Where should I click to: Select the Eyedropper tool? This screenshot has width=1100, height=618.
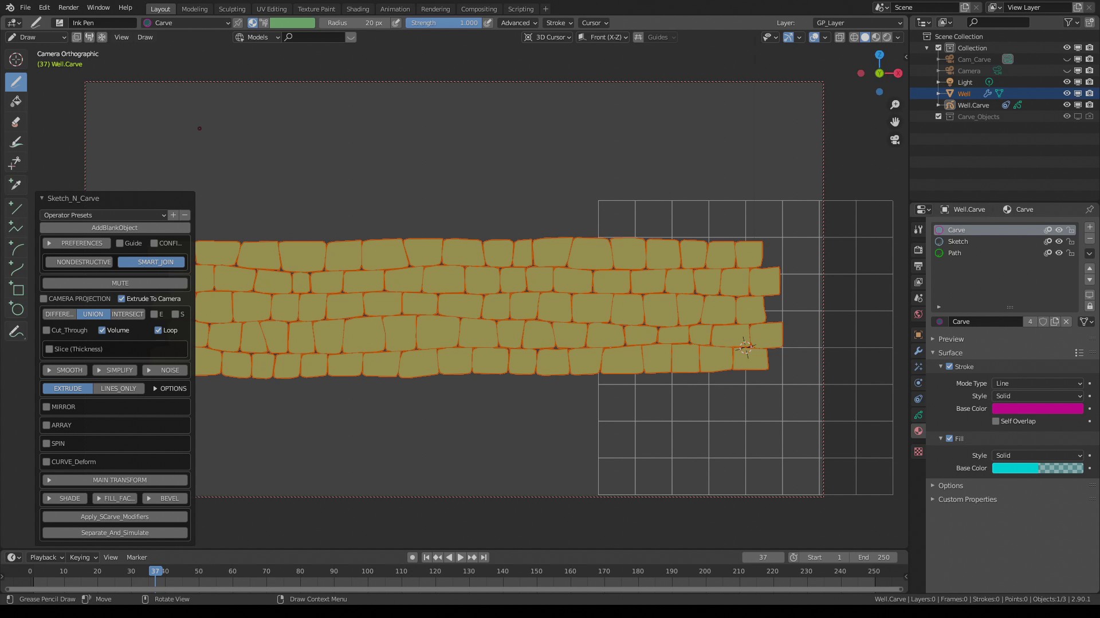[16, 184]
